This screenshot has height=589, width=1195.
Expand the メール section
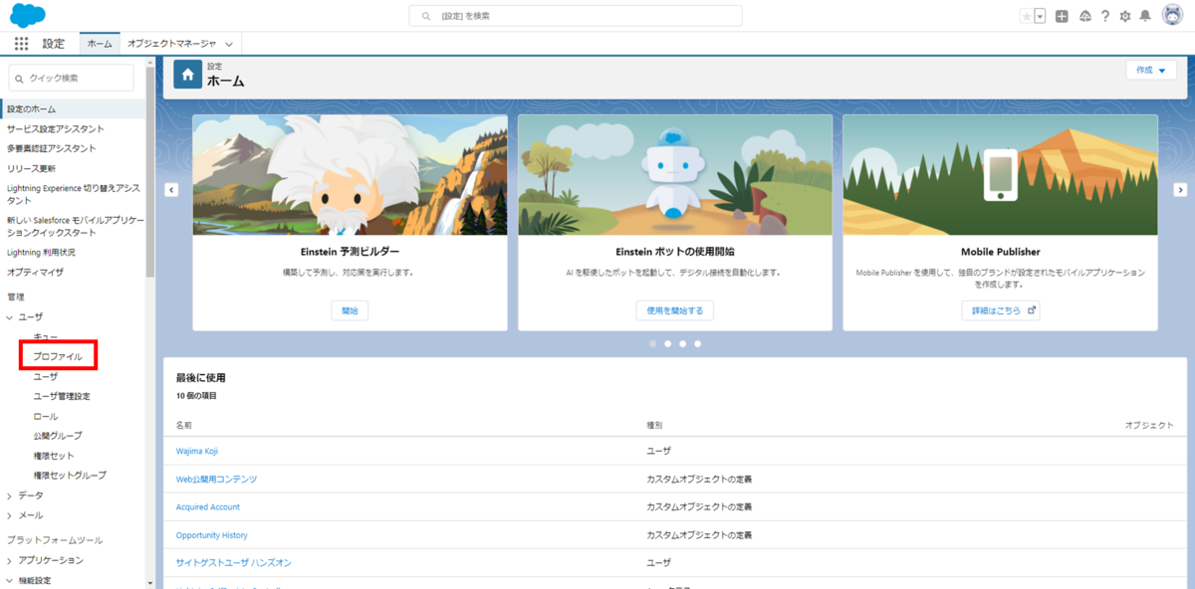pos(10,515)
